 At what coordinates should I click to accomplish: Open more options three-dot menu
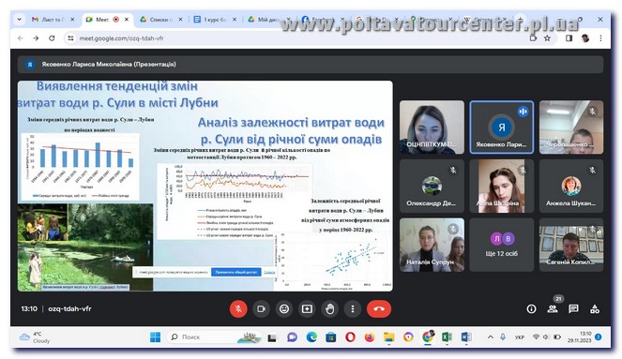353,309
